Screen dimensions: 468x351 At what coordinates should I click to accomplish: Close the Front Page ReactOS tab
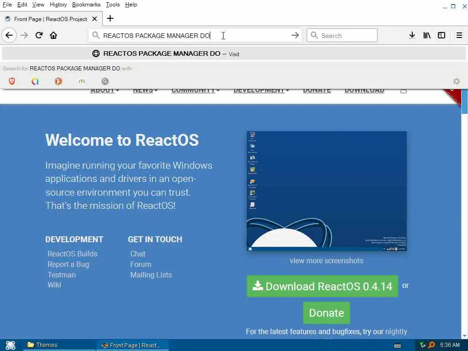[x=95, y=19]
